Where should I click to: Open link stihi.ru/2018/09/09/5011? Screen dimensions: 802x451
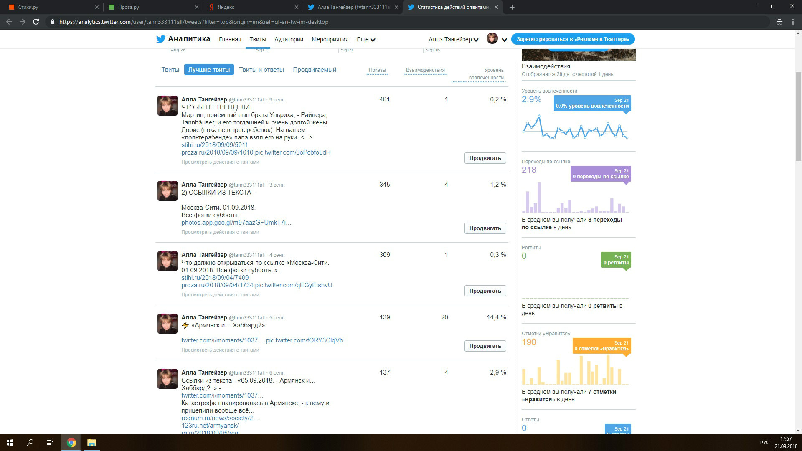[215, 145]
